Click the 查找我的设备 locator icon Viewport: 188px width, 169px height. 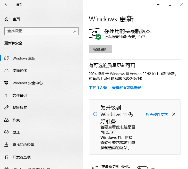click(6, 145)
